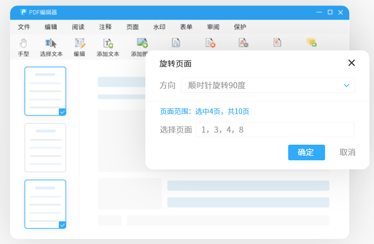The width and height of the screenshot is (374, 244).
Task: Click the 页面范围：选中4页，共10页 text
Action: [204, 111]
